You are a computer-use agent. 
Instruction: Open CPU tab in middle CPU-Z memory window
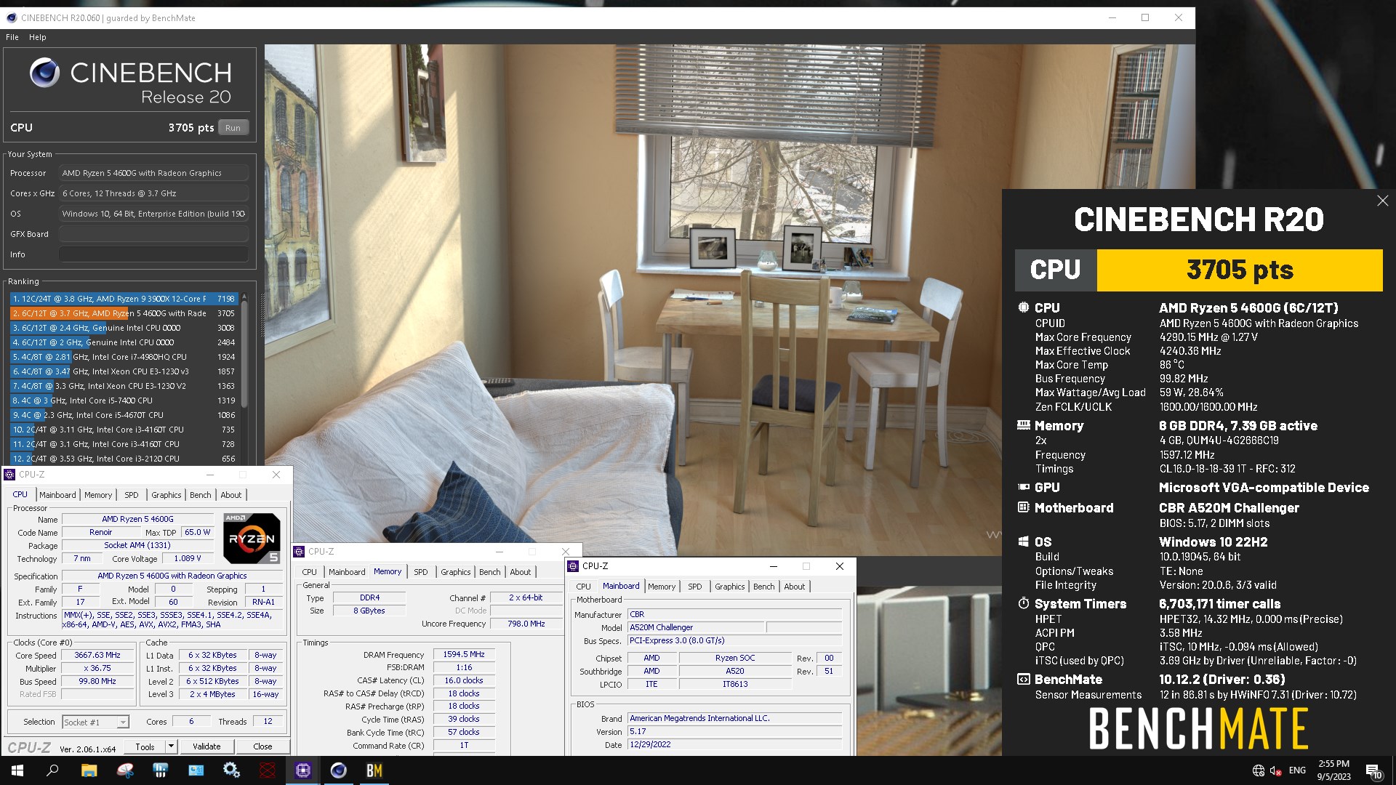point(309,572)
